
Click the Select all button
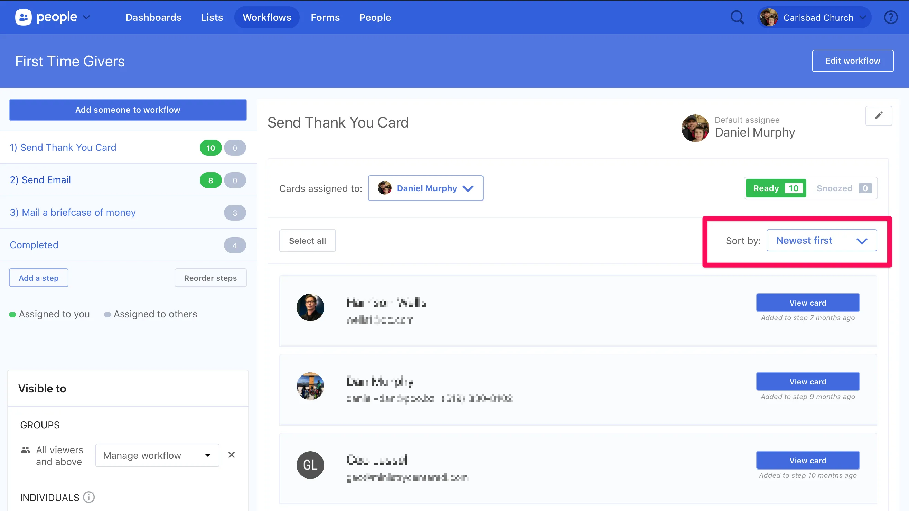pyautogui.click(x=307, y=241)
